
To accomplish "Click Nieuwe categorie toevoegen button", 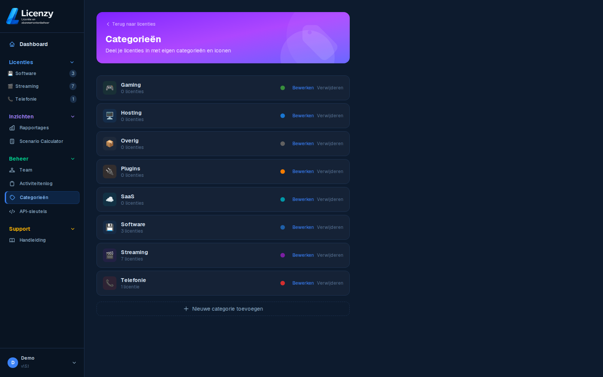I will [x=223, y=309].
